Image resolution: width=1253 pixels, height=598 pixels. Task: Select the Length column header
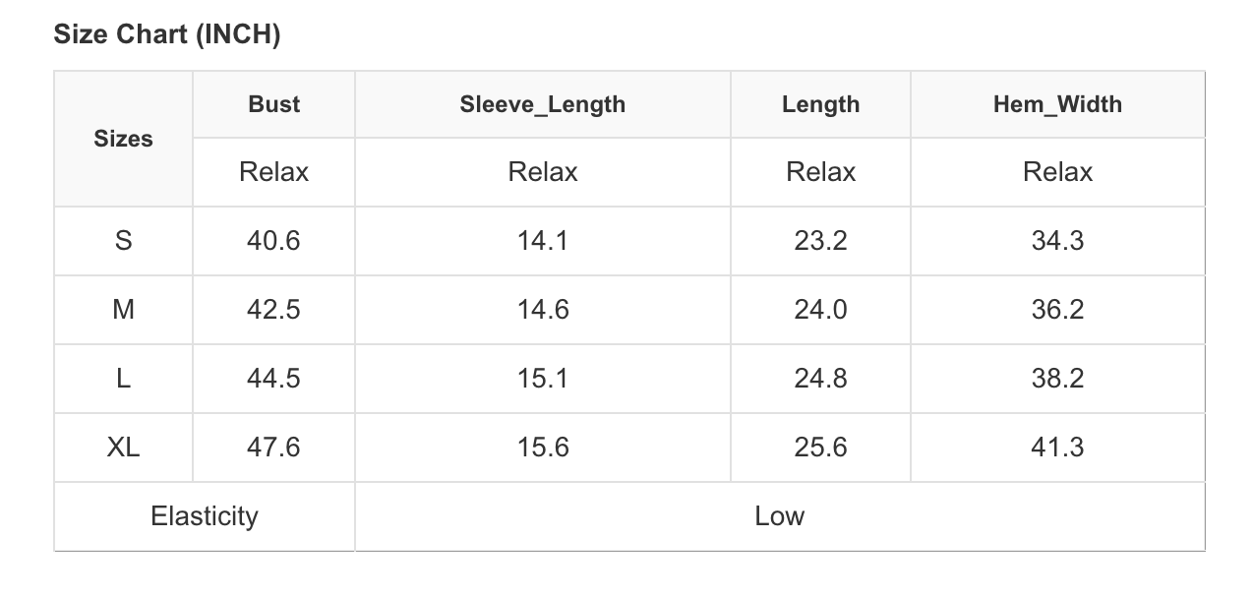tap(820, 104)
